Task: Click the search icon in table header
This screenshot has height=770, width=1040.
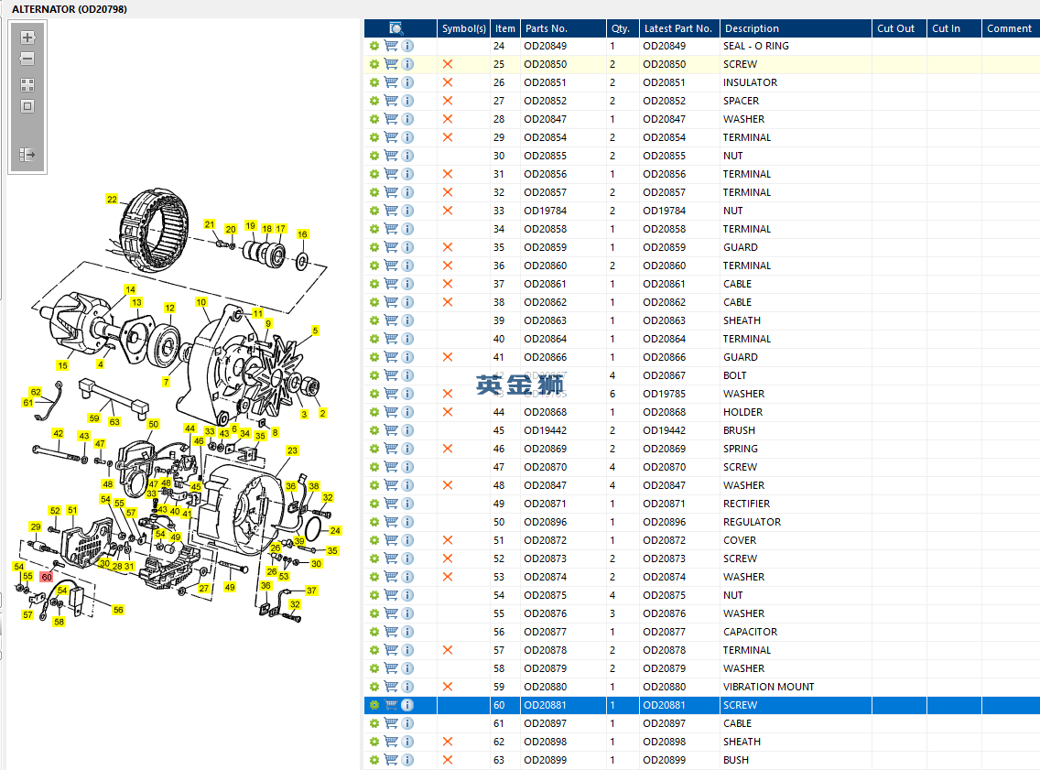Action: click(396, 28)
